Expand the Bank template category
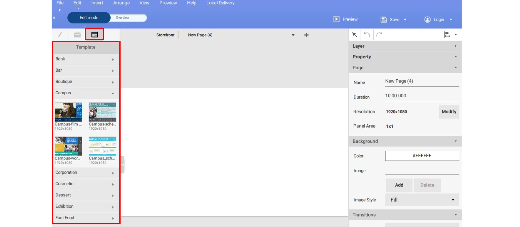Image resolution: width=520 pixels, height=227 pixels. [86, 59]
